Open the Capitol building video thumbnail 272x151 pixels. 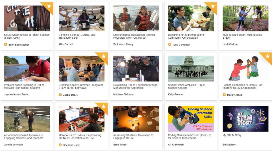[x=191, y=69]
